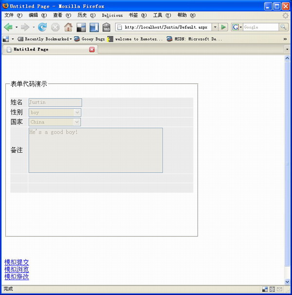The height and width of the screenshot is (295, 292).
Task: Click the 模拟浏览 link
Action: pos(17,270)
